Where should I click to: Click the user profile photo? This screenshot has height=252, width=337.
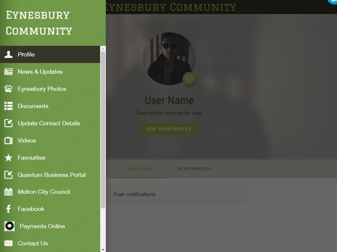169,58
